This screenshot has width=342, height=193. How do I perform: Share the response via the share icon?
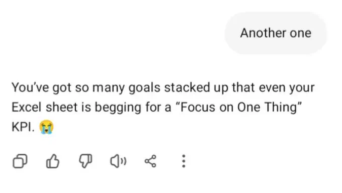[150, 161]
